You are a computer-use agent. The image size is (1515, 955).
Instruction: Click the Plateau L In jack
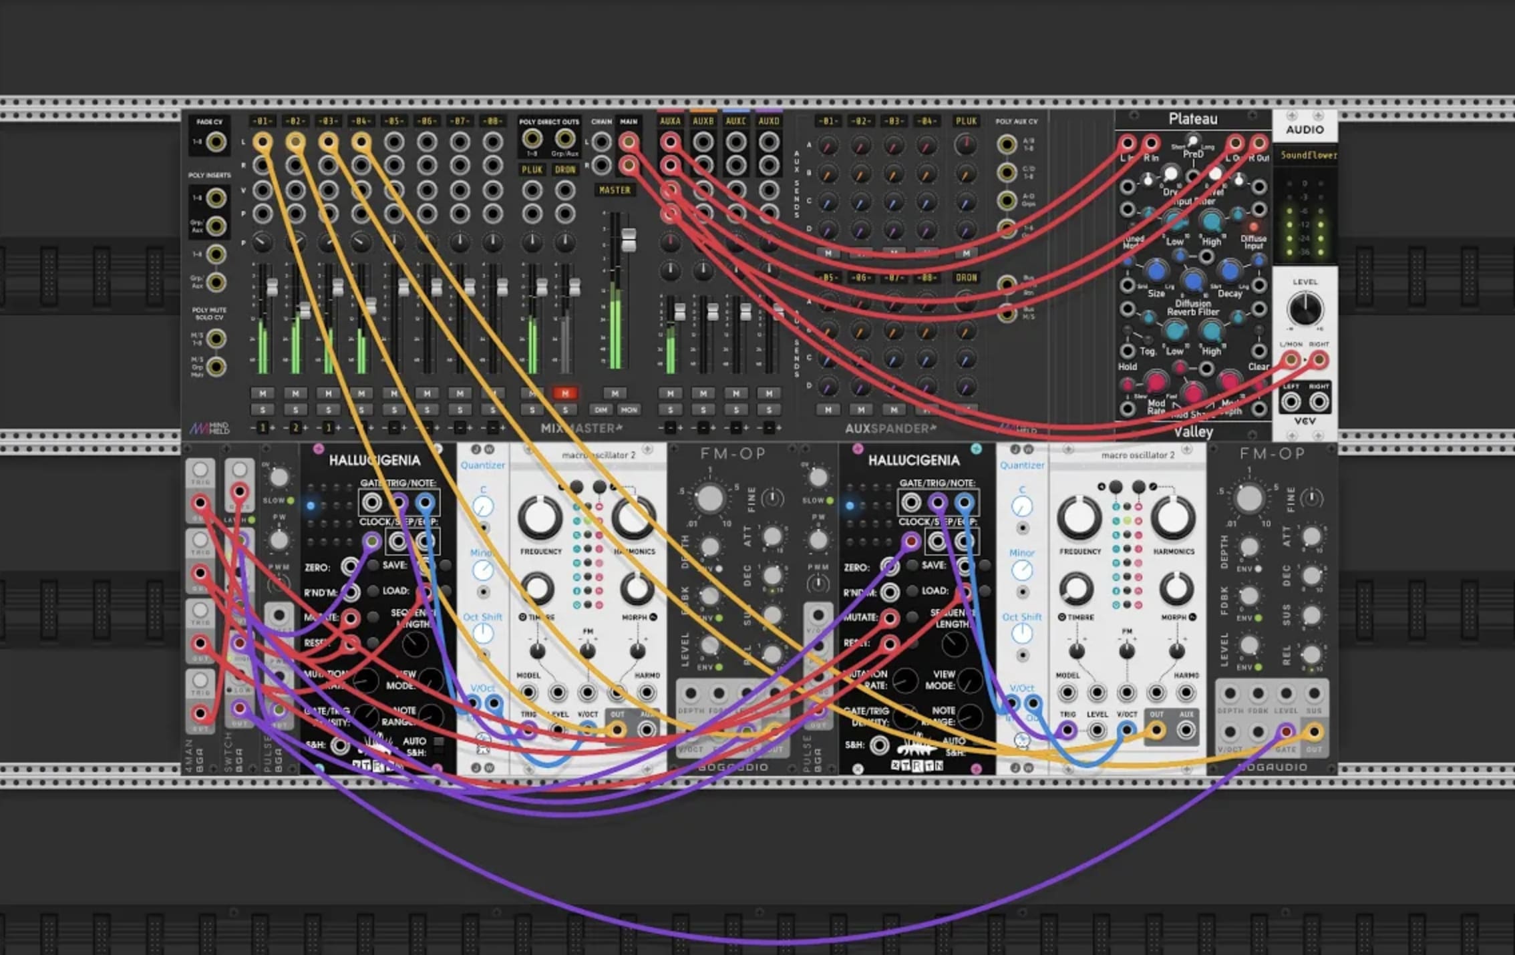(x=1128, y=143)
